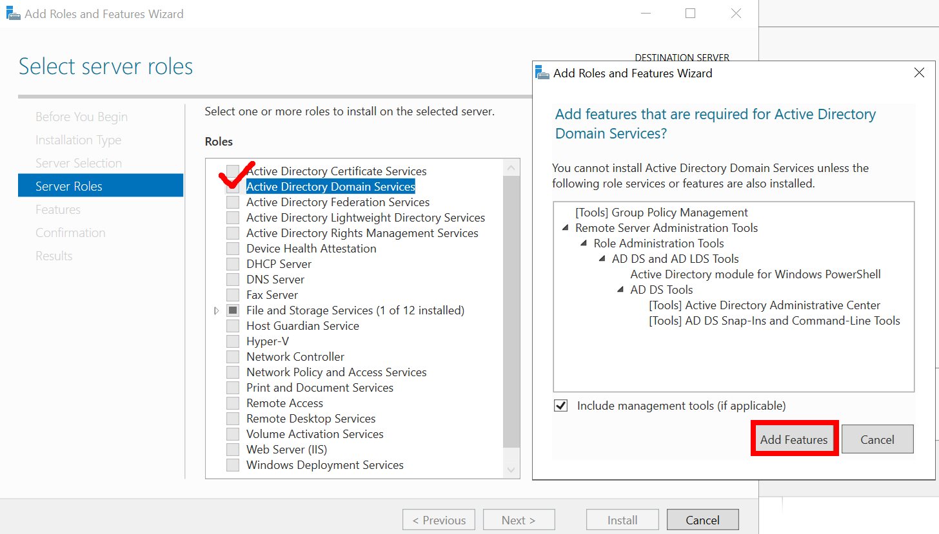Select Remote Desktop Services label
The image size is (939, 534).
coord(311,419)
